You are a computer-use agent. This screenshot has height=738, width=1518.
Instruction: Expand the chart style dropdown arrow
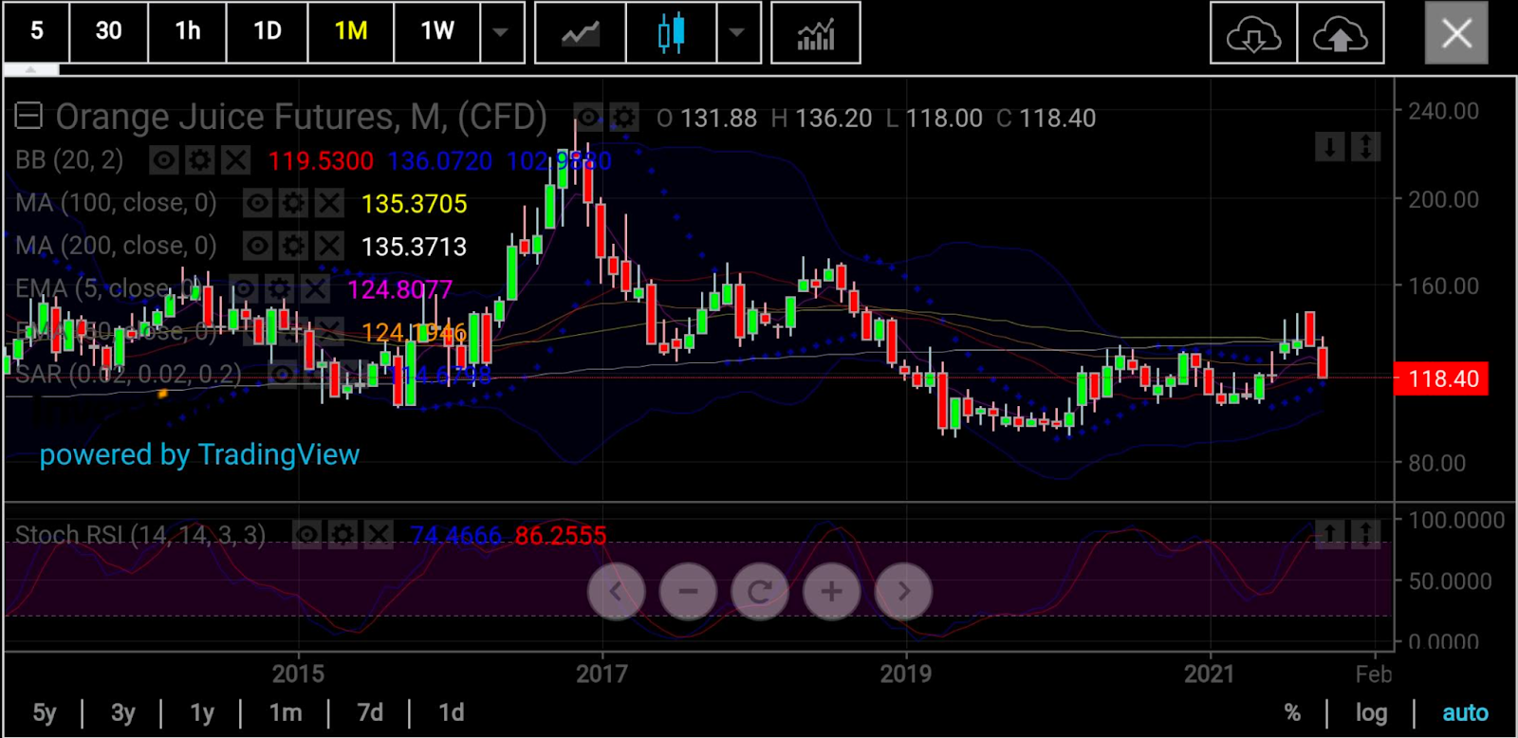(737, 33)
